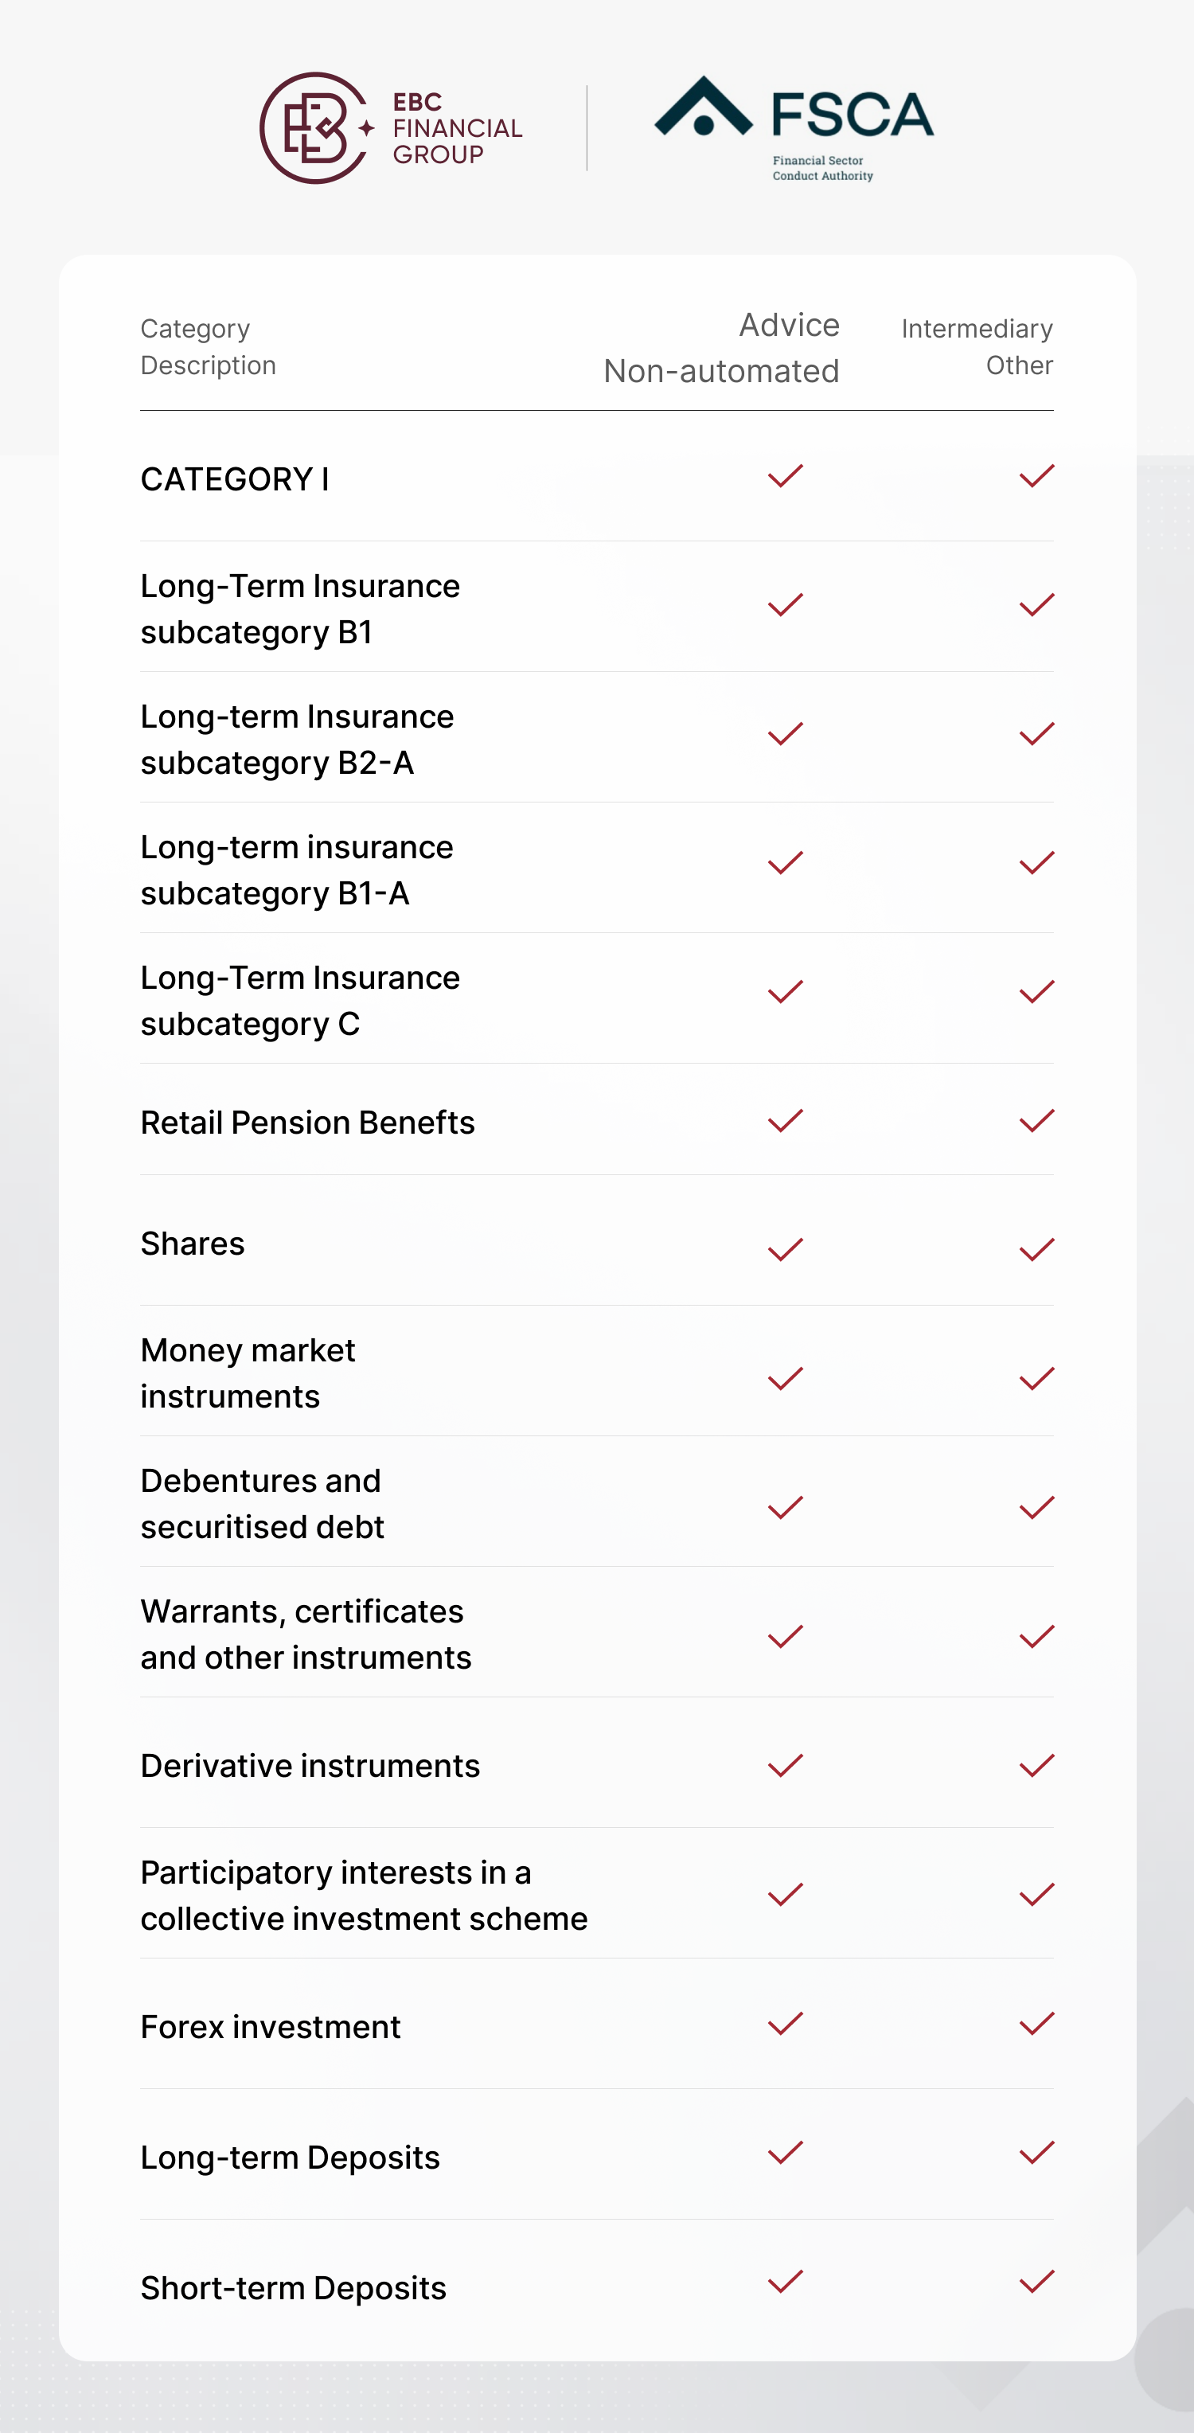Select the Intermediary Other column header
Viewport: 1194px width, 2433px height.
(977, 346)
